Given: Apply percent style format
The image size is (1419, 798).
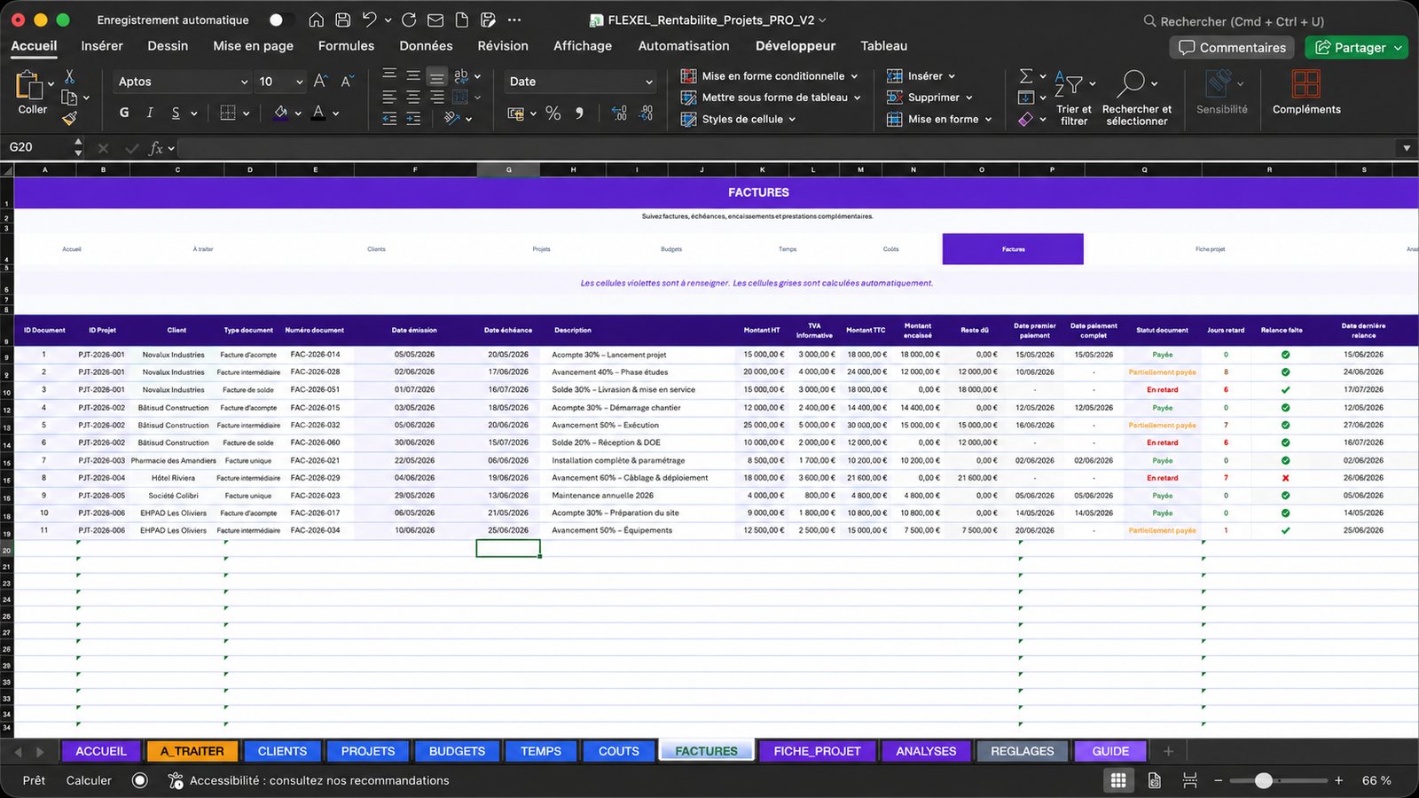Looking at the screenshot, I should click(x=553, y=113).
